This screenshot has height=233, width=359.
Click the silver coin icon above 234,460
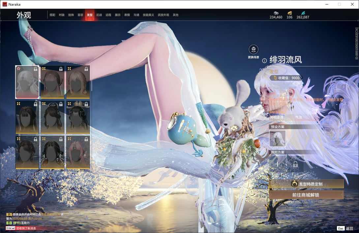(x=276, y=13)
